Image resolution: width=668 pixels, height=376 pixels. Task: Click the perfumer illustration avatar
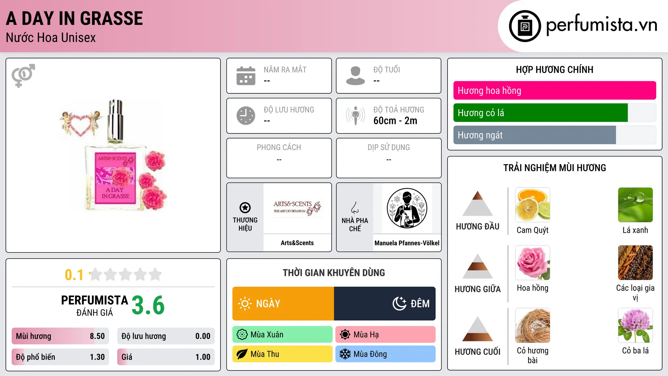tap(407, 208)
